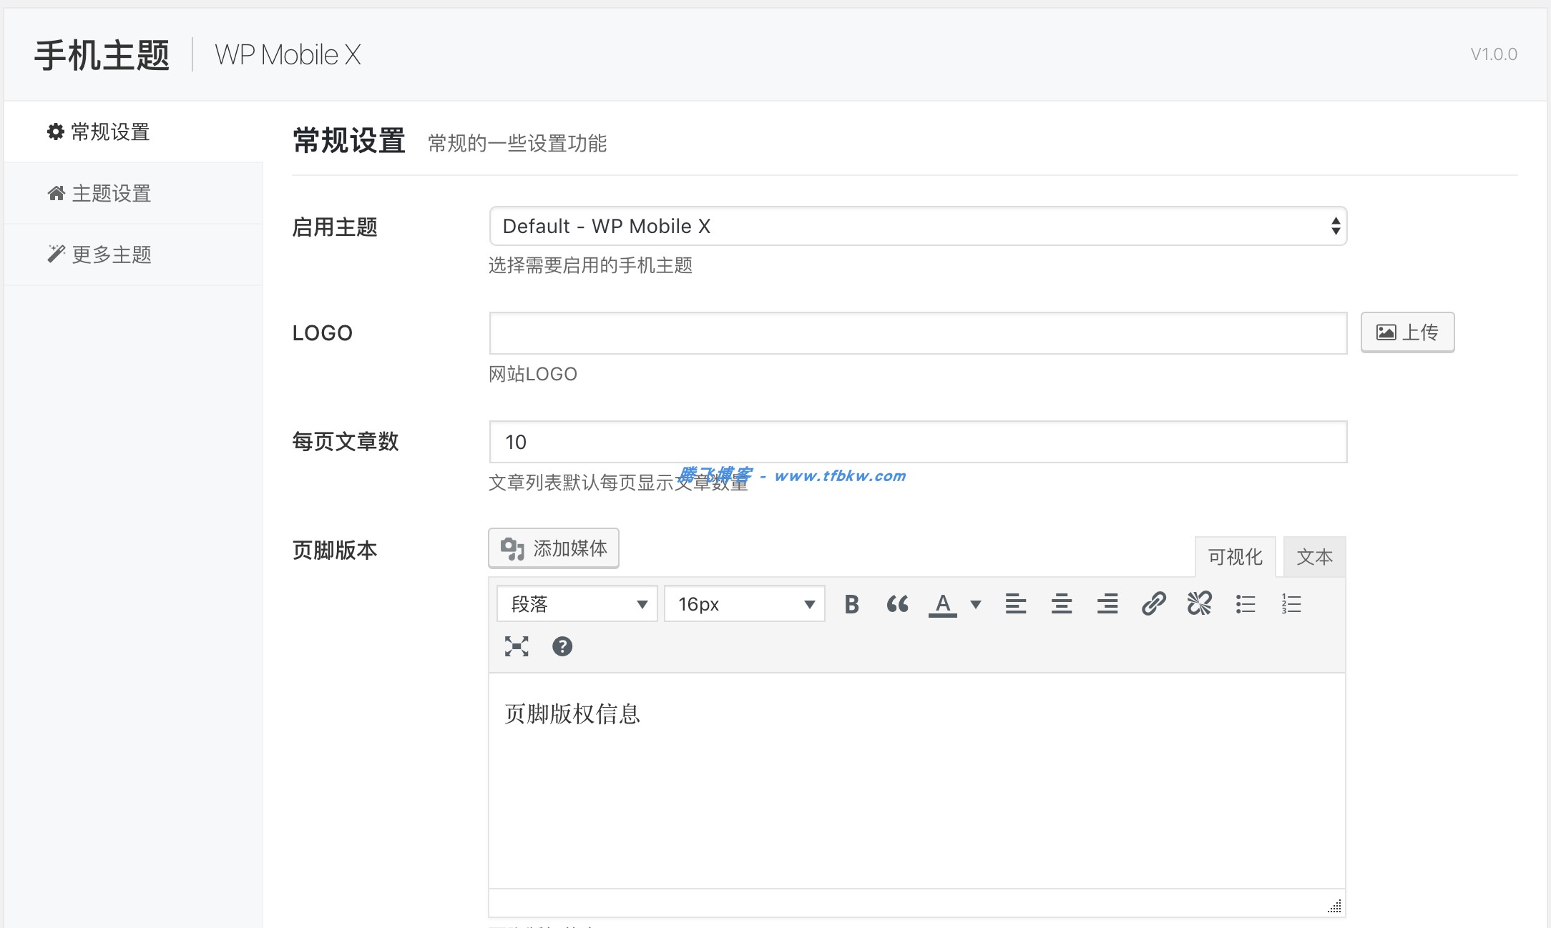Open 常规设置 in the sidebar
This screenshot has width=1551, height=928.
133,132
